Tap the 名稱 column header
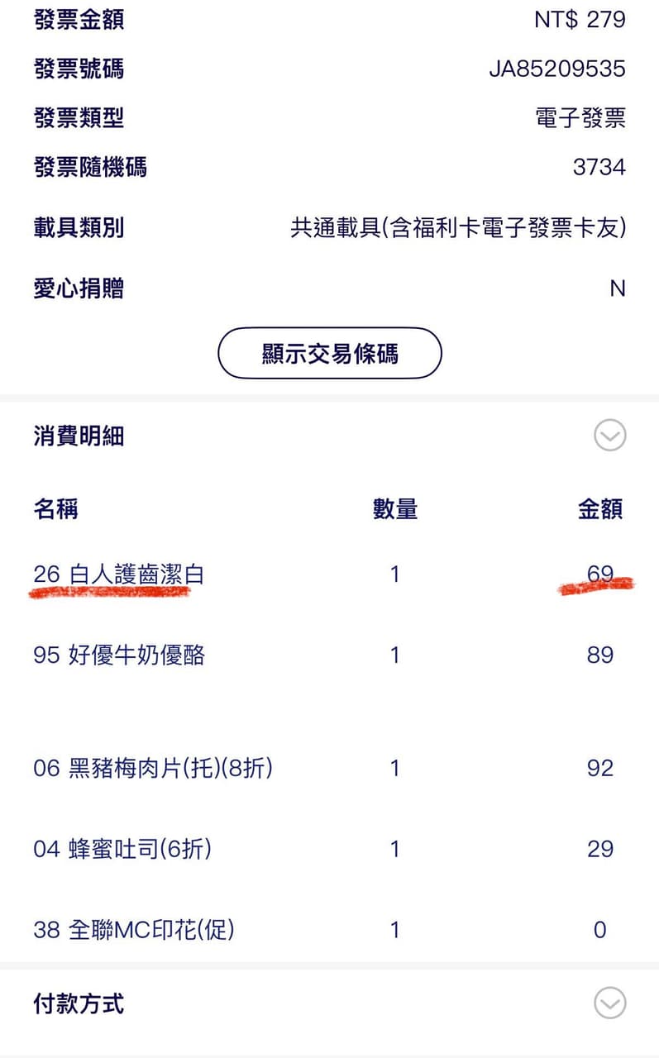Image resolution: width=659 pixels, height=1058 pixels. pos(56,509)
